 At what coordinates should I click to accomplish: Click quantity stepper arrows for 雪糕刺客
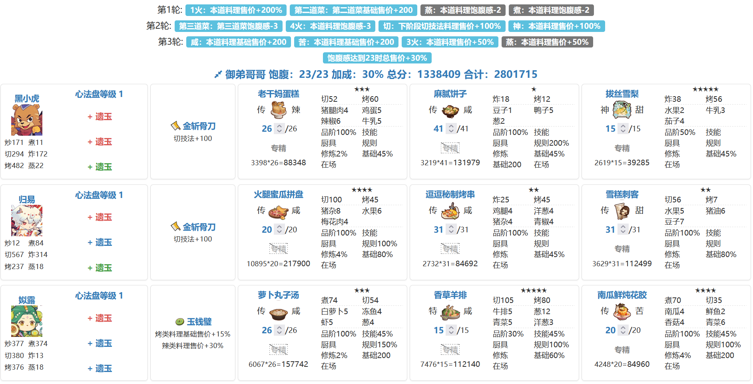(x=623, y=230)
